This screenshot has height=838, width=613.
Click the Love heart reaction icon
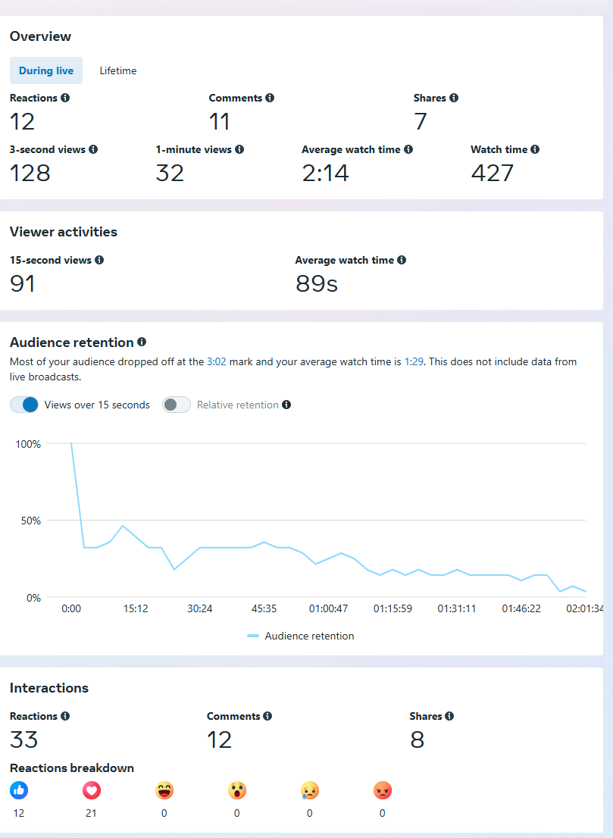click(92, 791)
